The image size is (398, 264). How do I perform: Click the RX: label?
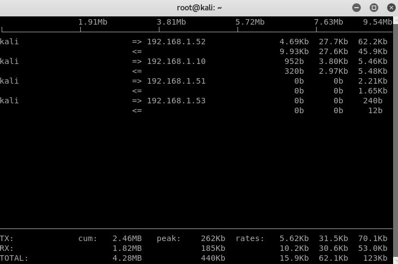(x=7, y=248)
